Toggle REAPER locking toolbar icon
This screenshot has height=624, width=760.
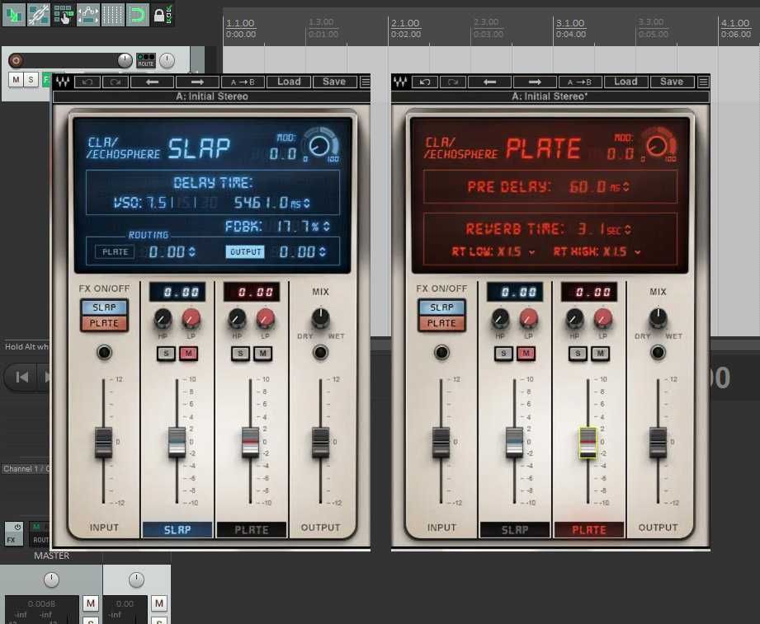[163, 15]
